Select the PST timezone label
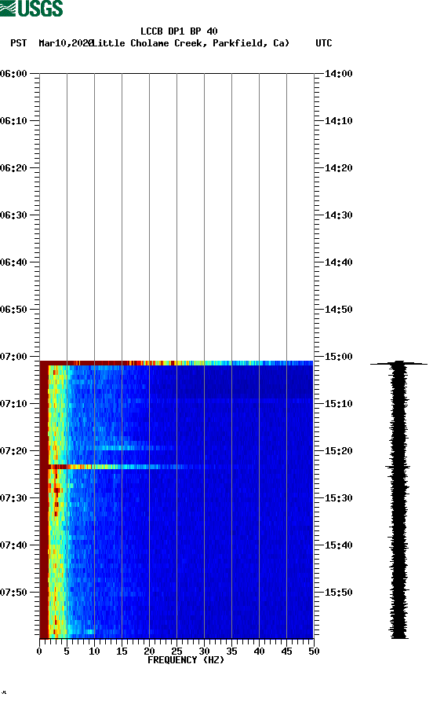The height and width of the screenshot is (701, 433). click(x=19, y=43)
